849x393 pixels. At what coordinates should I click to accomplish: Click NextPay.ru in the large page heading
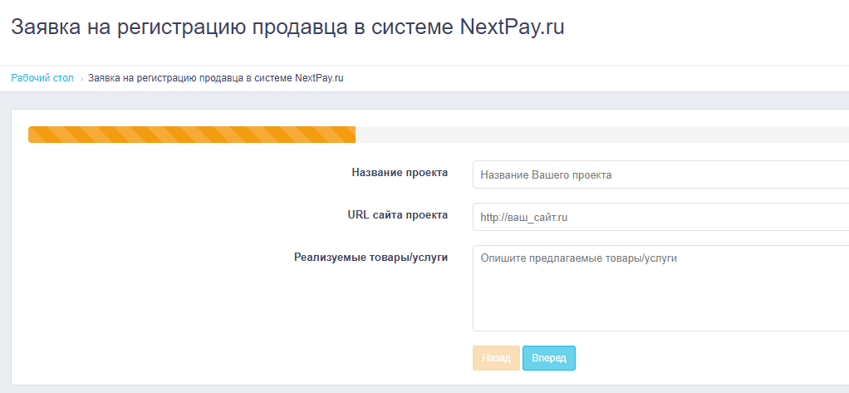pyautogui.click(x=512, y=27)
